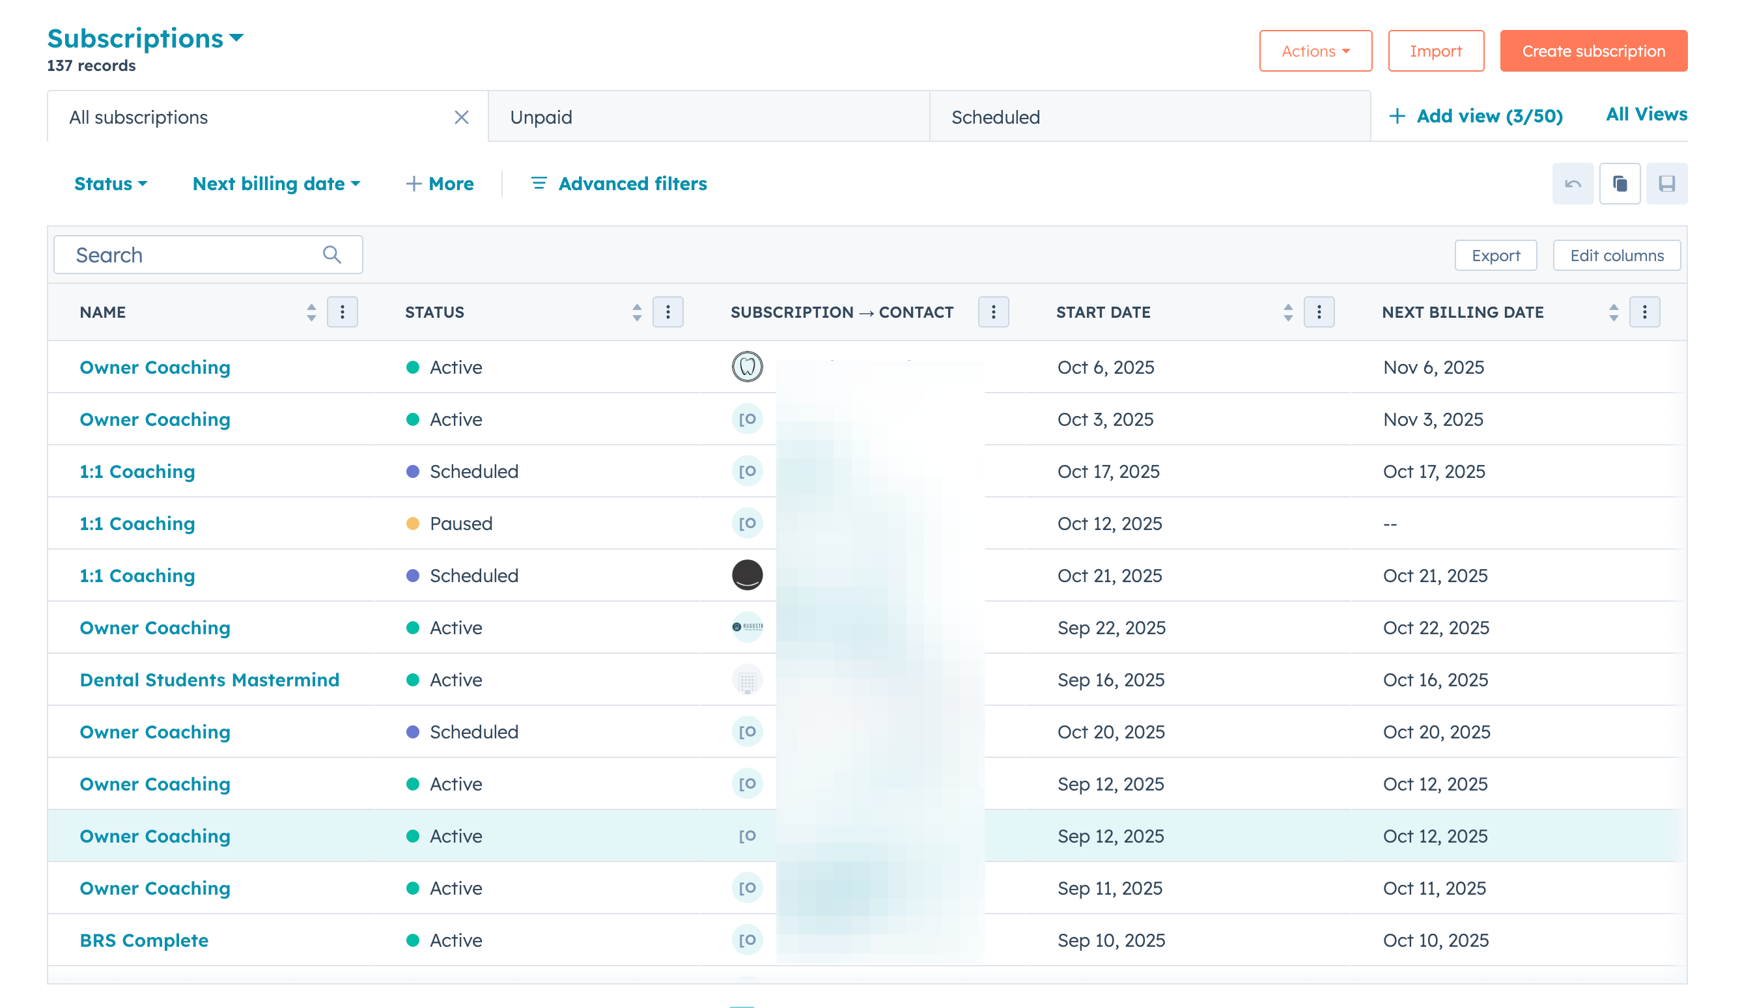
Task: Expand the Next billing date filter
Action: tap(276, 184)
